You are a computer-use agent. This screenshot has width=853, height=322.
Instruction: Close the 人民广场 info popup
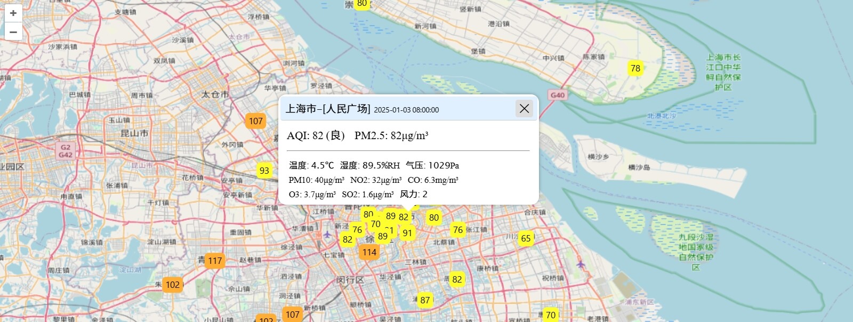[x=524, y=109]
